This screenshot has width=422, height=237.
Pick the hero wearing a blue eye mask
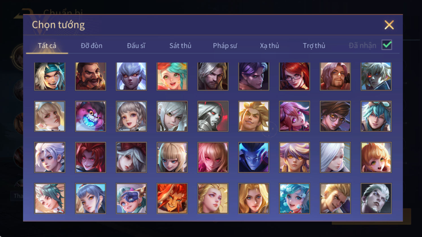click(131, 198)
